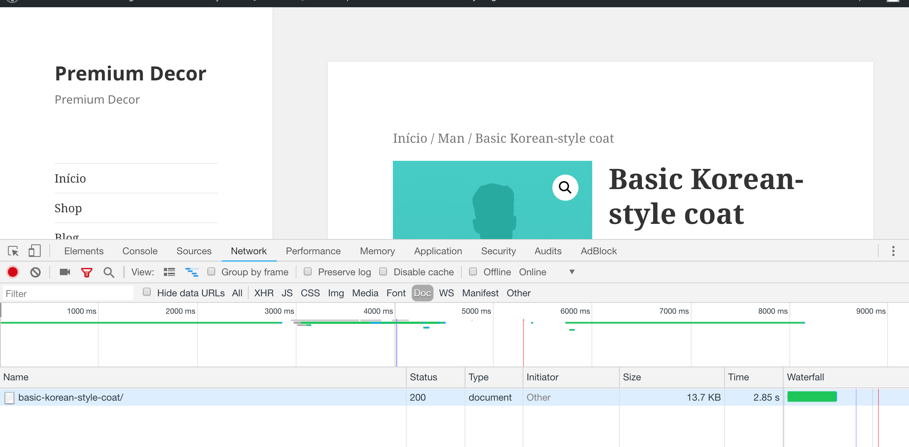Viewport: 909px width, 447px height.
Task: Select the inspect element cursor icon
Action: click(x=13, y=251)
